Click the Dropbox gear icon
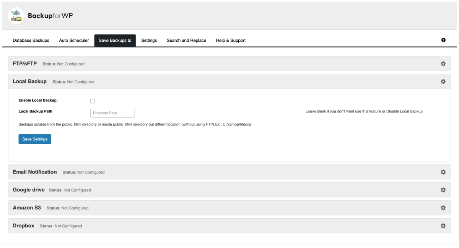 click(443, 226)
